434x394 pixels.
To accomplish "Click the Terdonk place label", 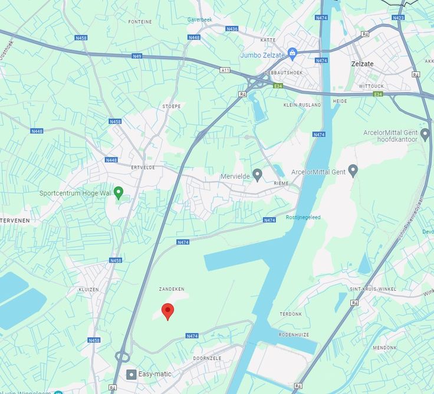I will pos(291,314).
